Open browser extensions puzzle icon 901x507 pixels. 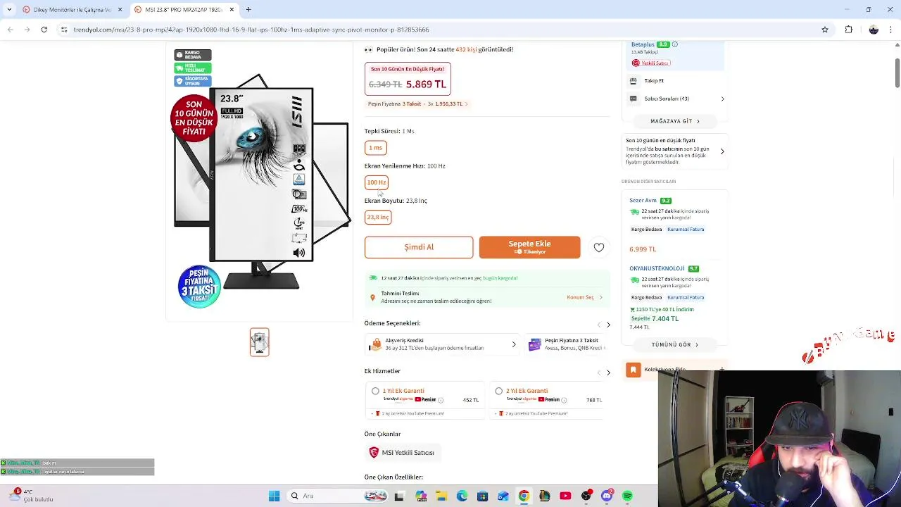click(x=849, y=30)
